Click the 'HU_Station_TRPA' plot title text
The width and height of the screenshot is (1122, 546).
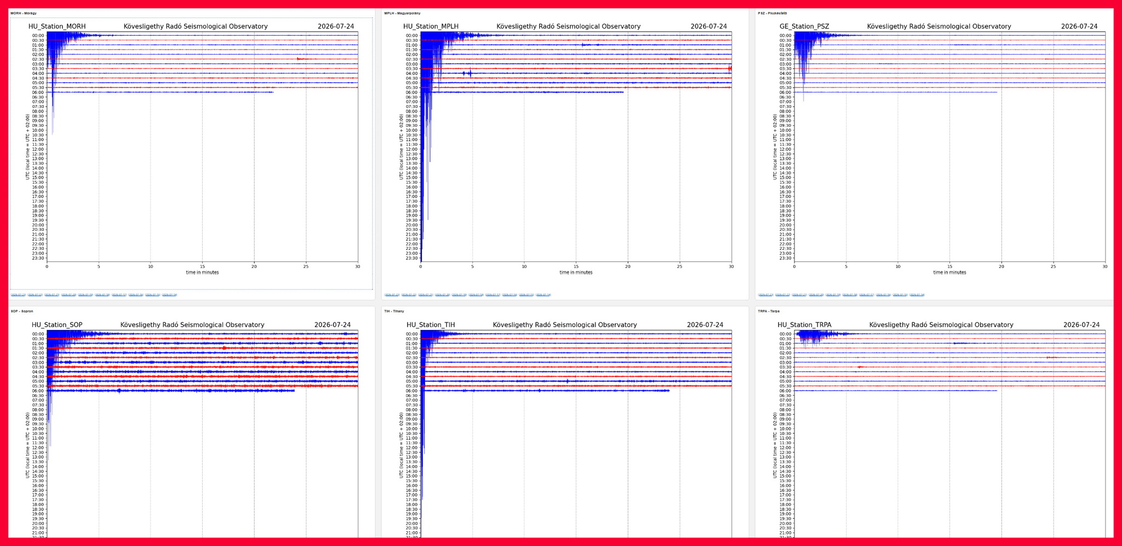804,325
